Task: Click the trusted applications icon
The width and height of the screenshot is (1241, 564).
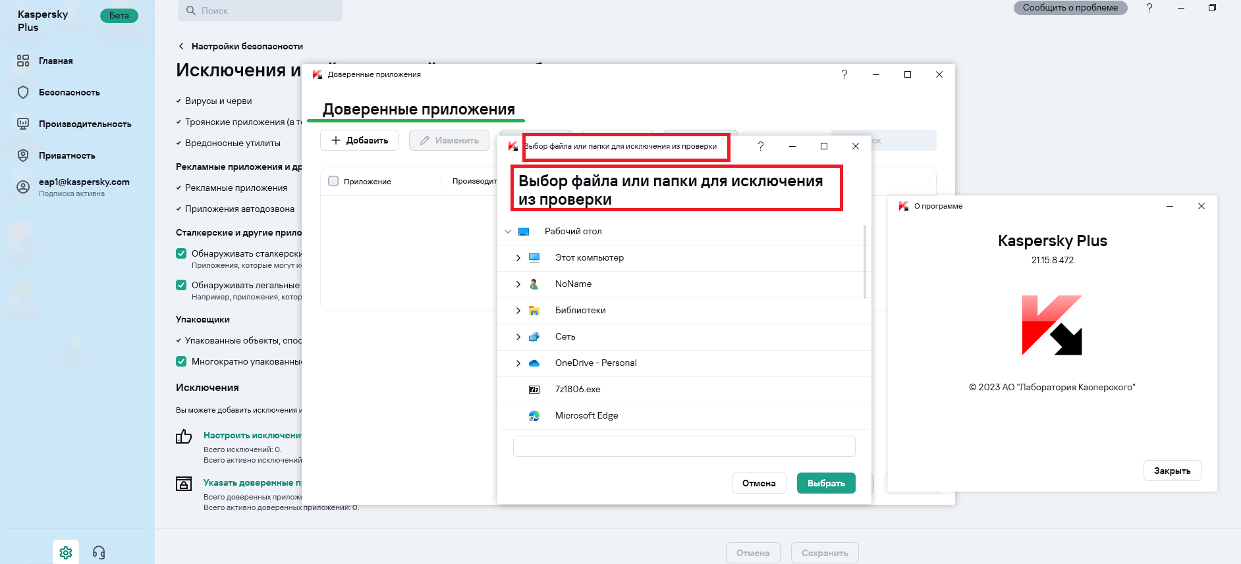Action: (x=184, y=484)
